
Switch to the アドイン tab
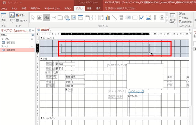tap(68, 9)
